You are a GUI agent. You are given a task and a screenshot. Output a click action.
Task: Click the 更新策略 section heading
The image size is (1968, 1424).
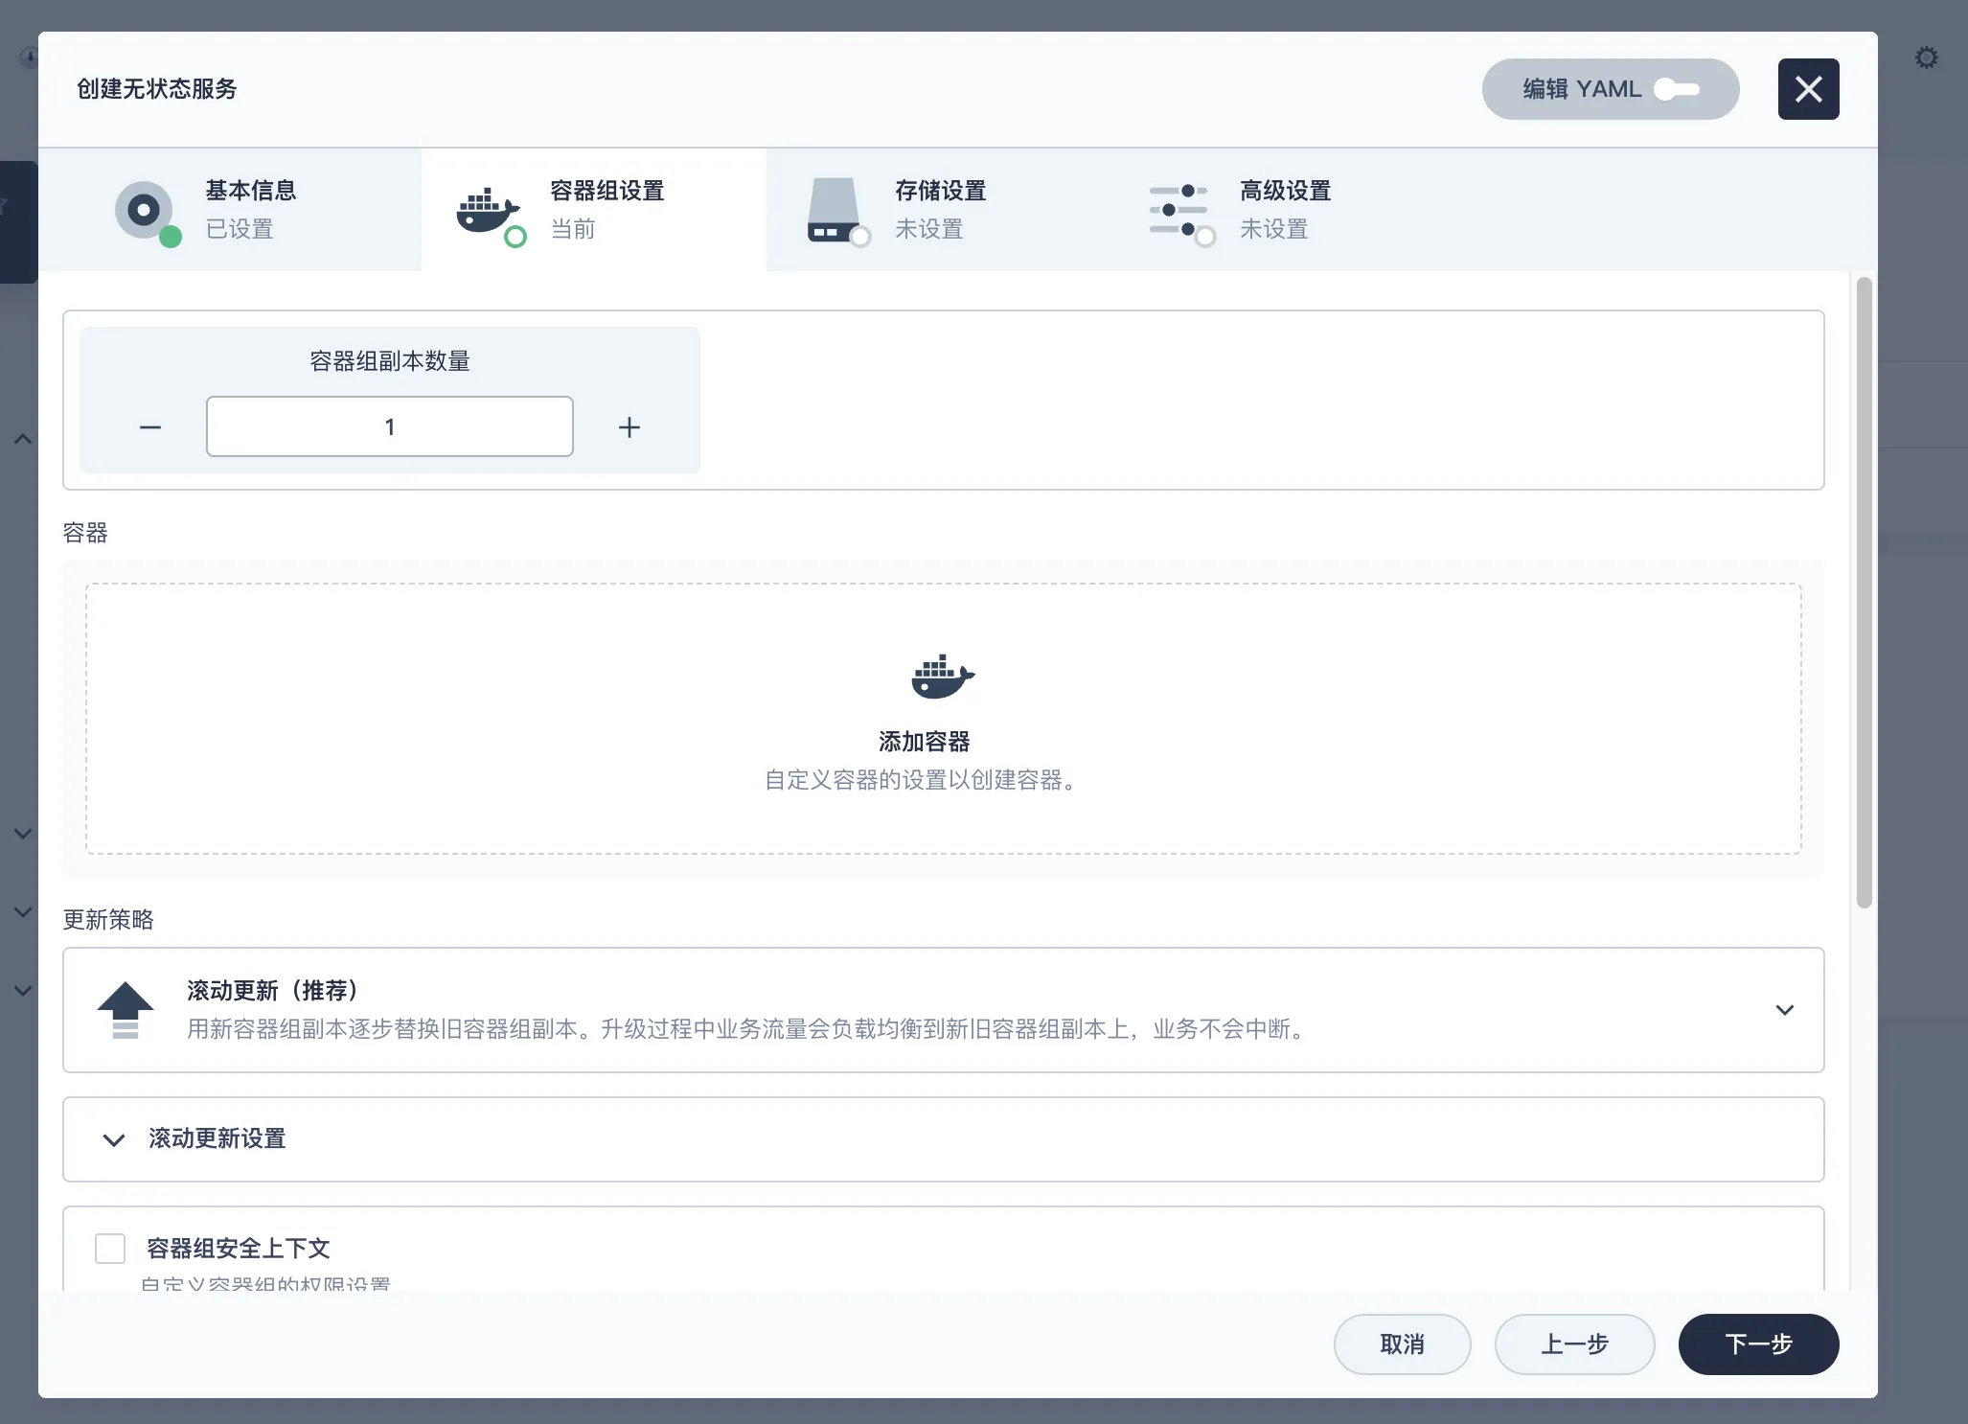pyautogui.click(x=108, y=920)
